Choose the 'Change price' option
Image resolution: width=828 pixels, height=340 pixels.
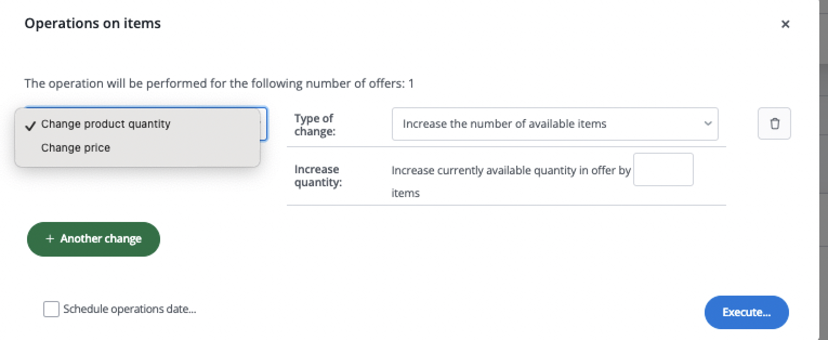pos(76,148)
